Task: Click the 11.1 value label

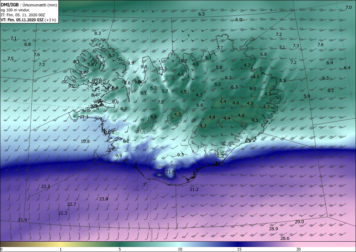Action: (x=84, y=117)
